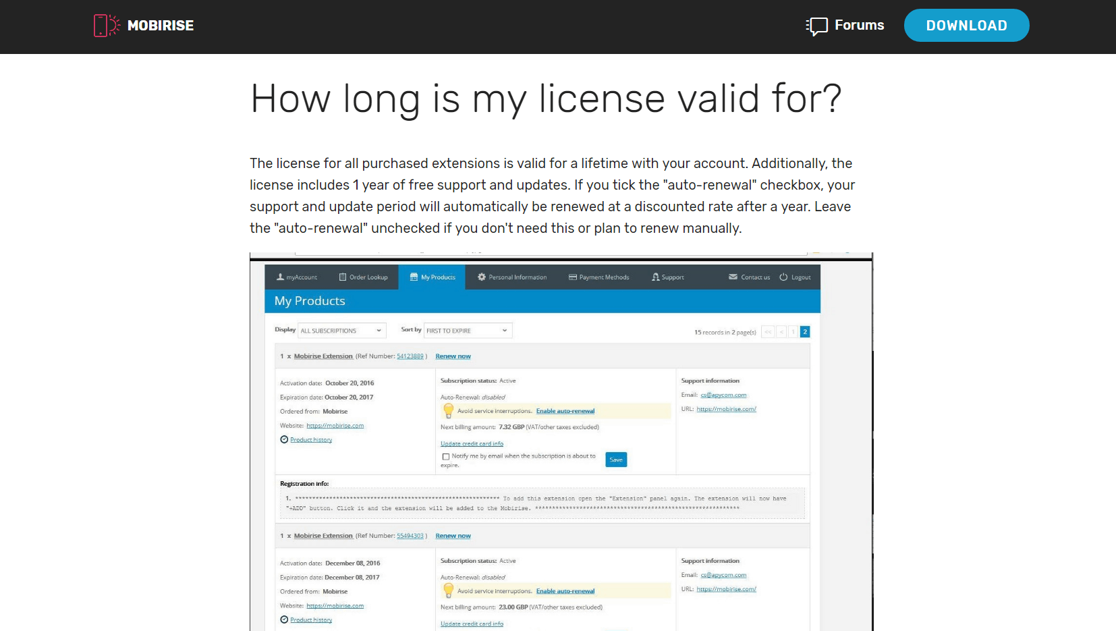This screenshot has height=631, width=1116.
Task: Open the myAccount tab
Action: [297, 277]
